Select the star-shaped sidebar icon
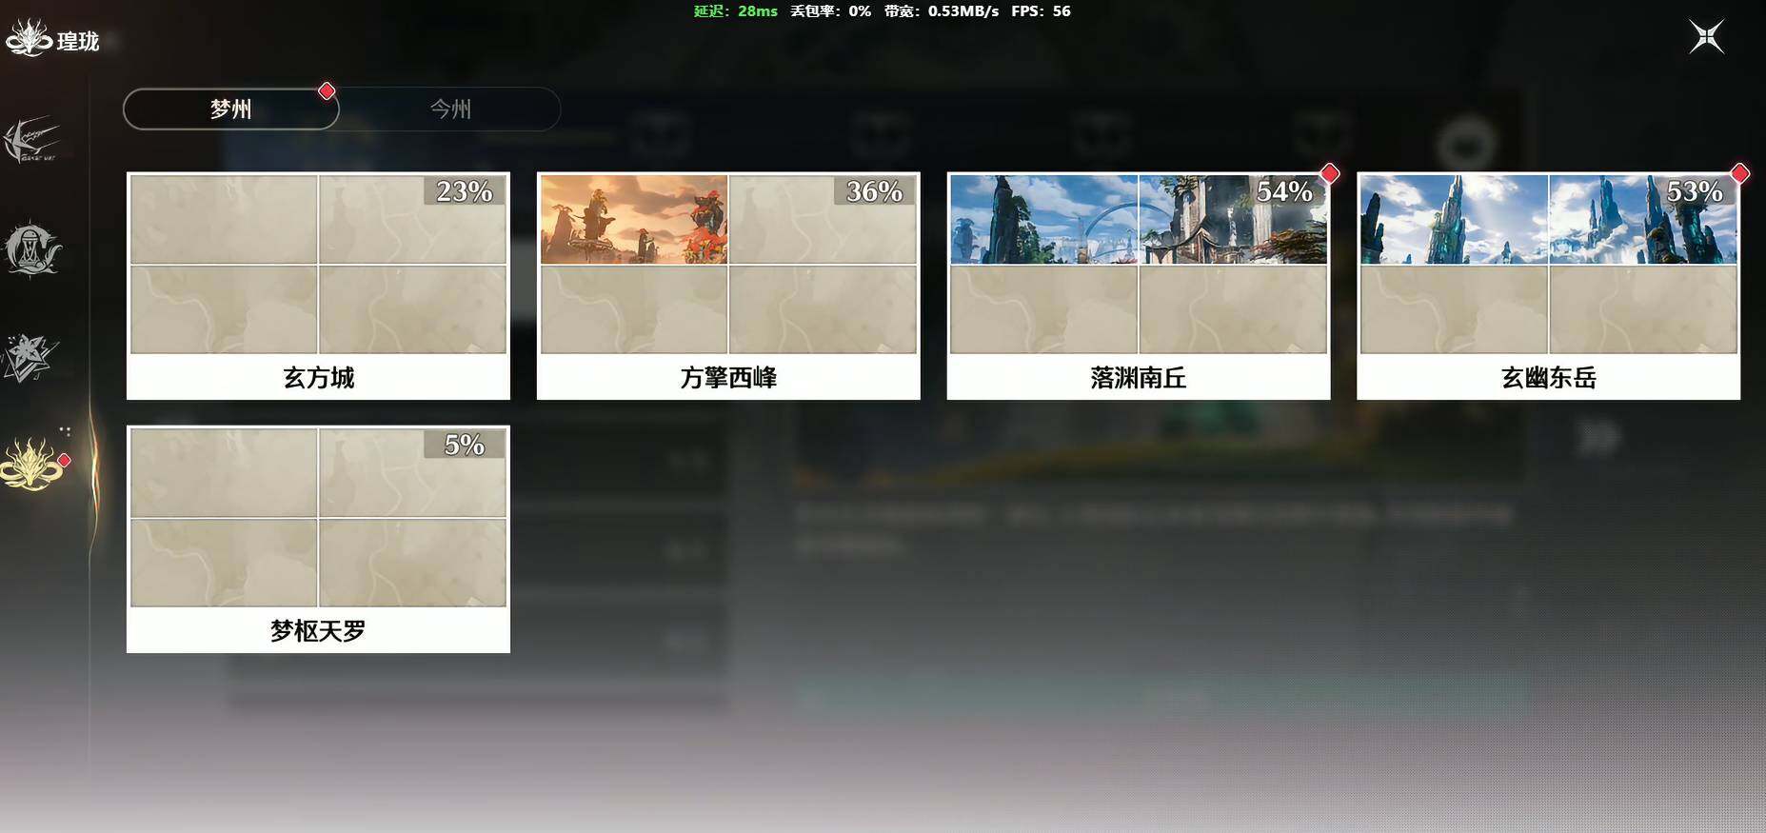The height and width of the screenshot is (833, 1766). click(30, 357)
